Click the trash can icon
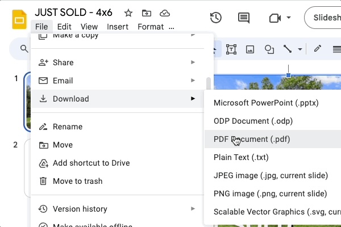Viewport: 341px width, 227px height. (x=43, y=181)
